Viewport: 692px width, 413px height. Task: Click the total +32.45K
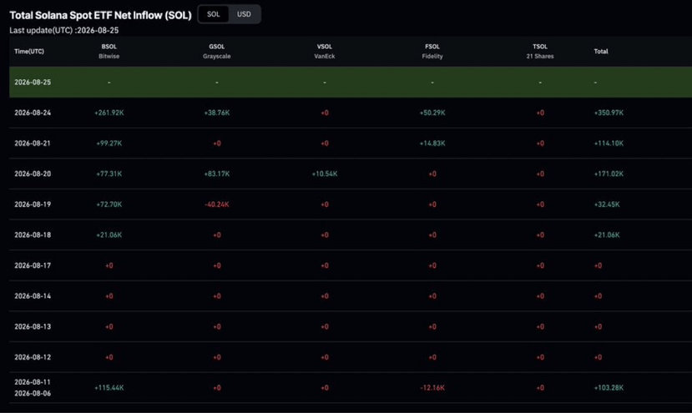tap(607, 204)
